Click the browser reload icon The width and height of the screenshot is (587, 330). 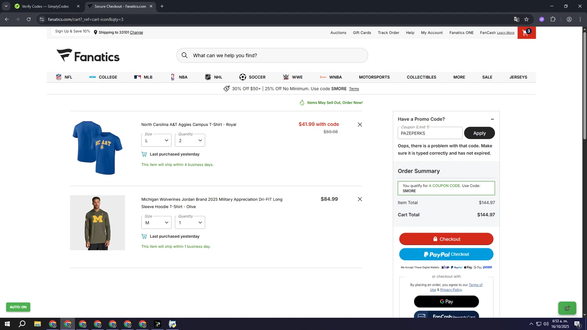[29, 19]
